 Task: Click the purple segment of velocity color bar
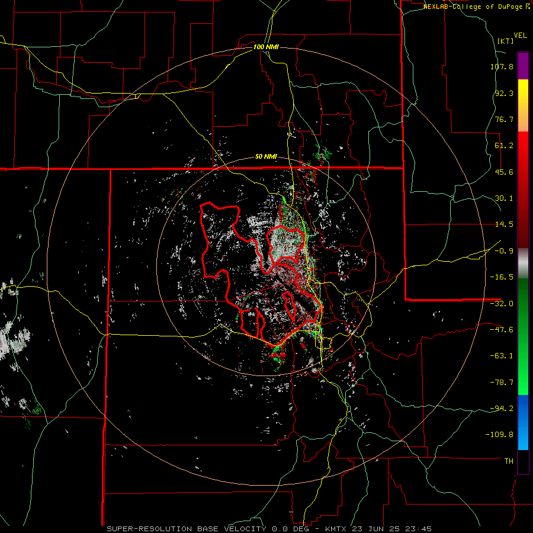pos(523,66)
